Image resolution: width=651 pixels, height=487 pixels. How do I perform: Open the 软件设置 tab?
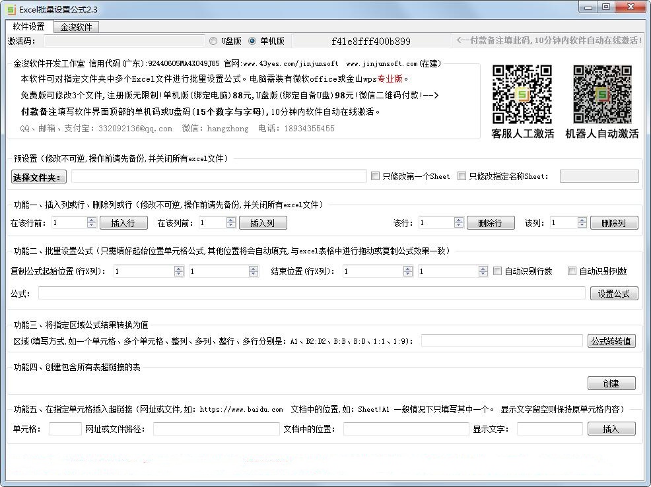tap(28, 26)
